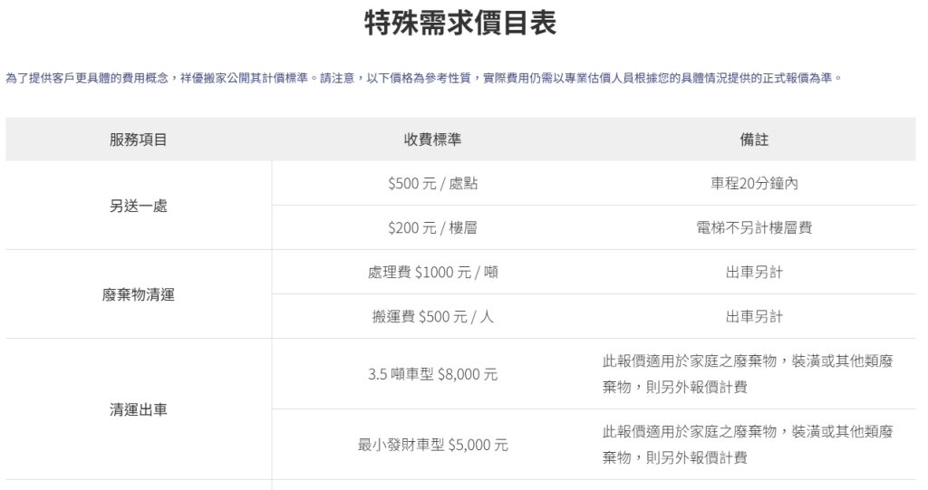Select the $200 元 / 樓層 price cell
Screen dimensions: 928x490
(x=432, y=228)
